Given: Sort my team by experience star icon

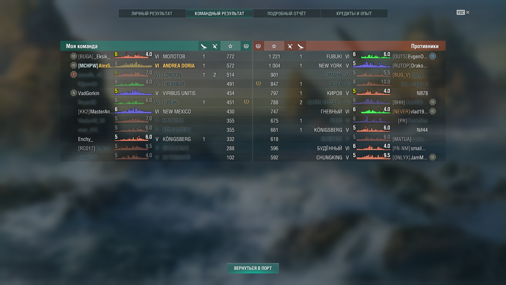Looking at the screenshot, I should pyautogui.click(x=230, y=46).
